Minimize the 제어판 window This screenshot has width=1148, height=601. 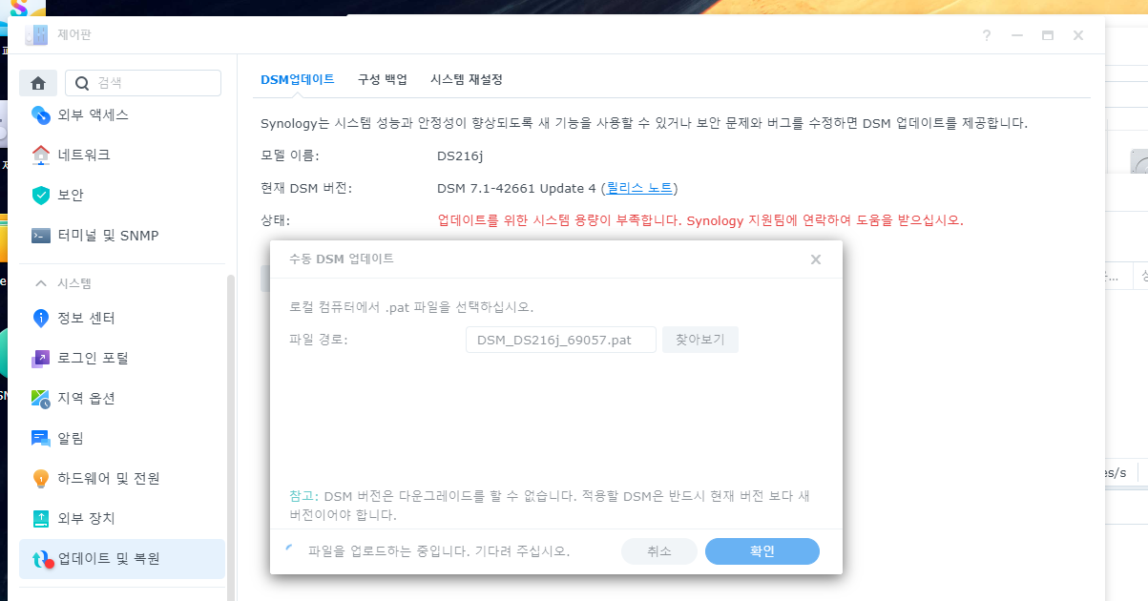(x=1017, y=35)
